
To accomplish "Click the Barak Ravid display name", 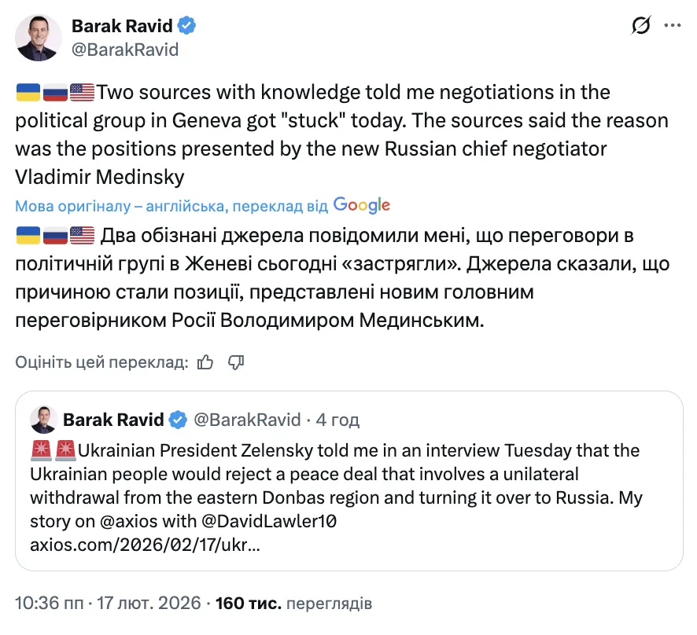I will tap(122, 26).
